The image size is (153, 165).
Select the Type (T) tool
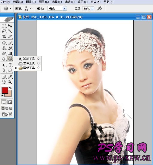tap(10, 65)
